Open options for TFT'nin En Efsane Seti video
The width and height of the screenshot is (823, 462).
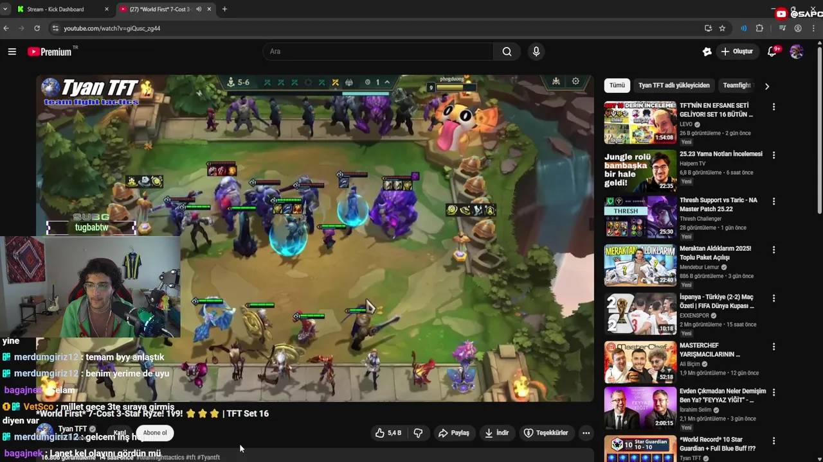pyautogui.click(x=773, y=107)
